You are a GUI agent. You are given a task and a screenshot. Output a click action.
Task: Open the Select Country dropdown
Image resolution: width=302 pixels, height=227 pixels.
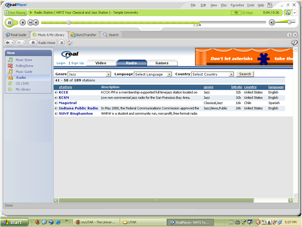(212, 74)
